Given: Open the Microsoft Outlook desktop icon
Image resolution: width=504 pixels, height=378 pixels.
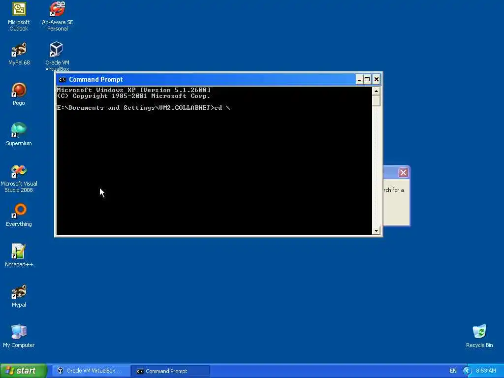Looking at the screenshot, I should (19, 16).
